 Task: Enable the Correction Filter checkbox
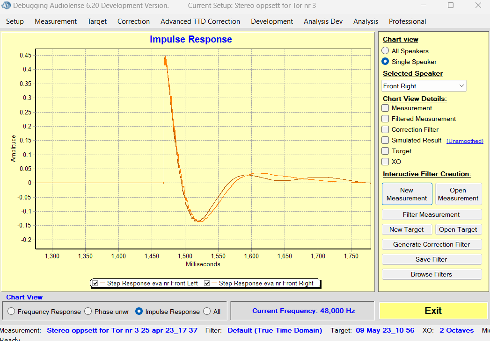(x=385, y=129)
